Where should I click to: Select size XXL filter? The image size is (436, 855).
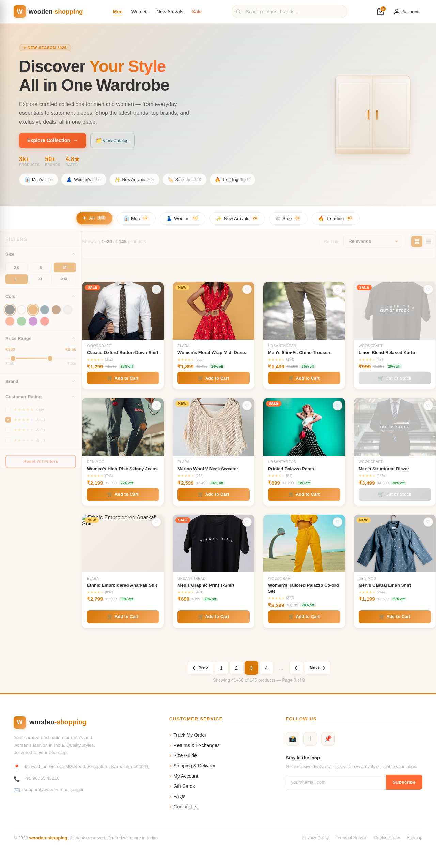pyautogui.click(x=65, y=279)
